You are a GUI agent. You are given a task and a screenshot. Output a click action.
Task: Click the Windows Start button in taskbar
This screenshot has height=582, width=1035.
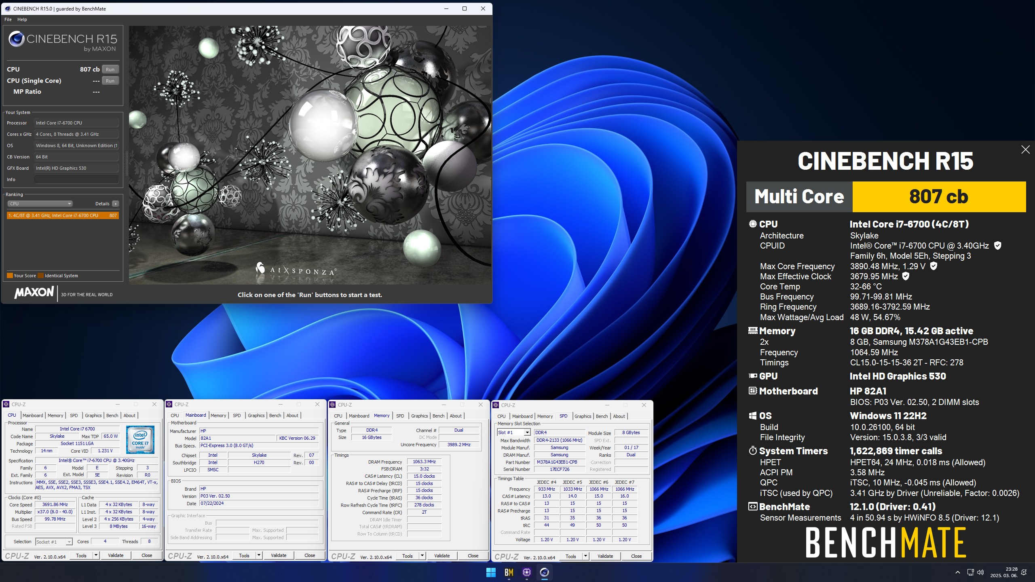[491, 572]
